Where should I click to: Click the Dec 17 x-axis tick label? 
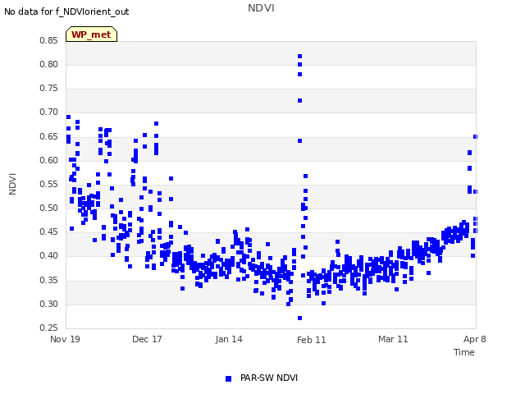pos(147,339)
